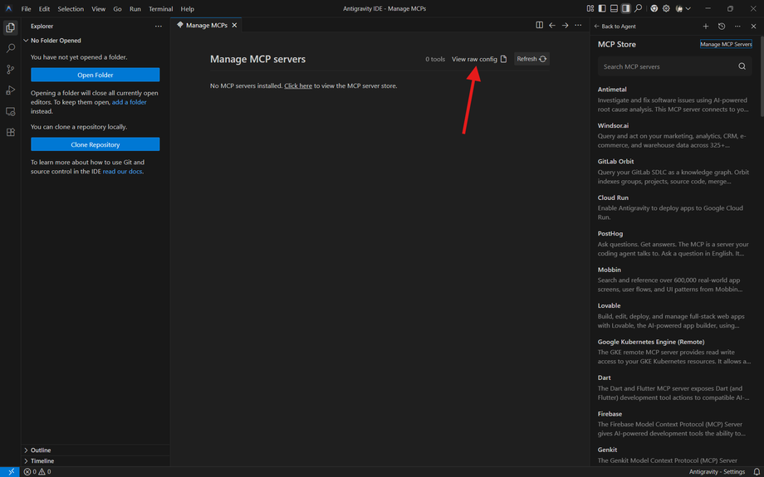The height and width of the screenshot is (477, 764).
Task: Split the Manage MCPs editor
Action: pos(540,26)
